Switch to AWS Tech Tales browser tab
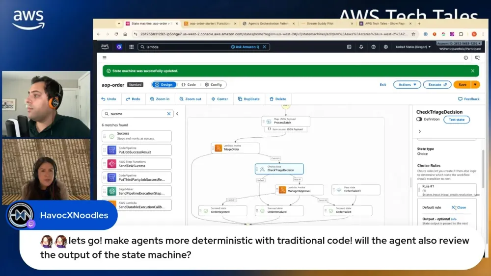 point(385,24)
